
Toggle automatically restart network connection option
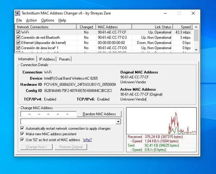tap(22, 129)
